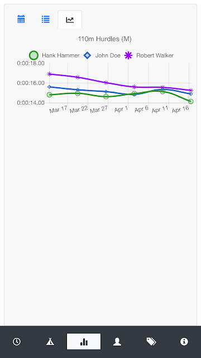Viewport: 201px width, 358px height.
Task: Click Robert Walker's first data point
Action: (49, 74)
